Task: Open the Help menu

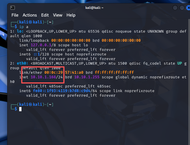Action: tap(71, 15)
